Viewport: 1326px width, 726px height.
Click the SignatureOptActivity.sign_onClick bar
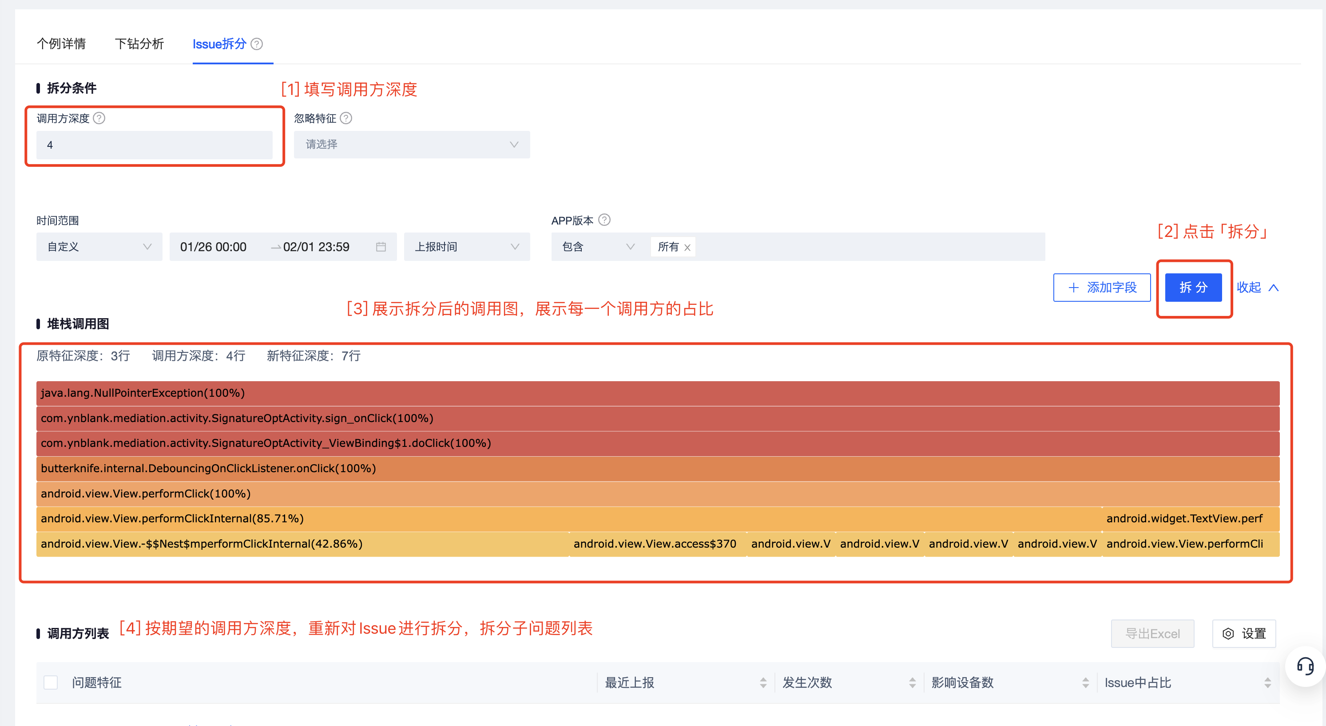(658, 419)
